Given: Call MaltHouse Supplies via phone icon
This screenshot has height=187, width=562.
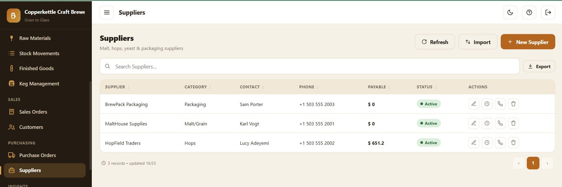Looking at the screenshot, I should point(500,123).
